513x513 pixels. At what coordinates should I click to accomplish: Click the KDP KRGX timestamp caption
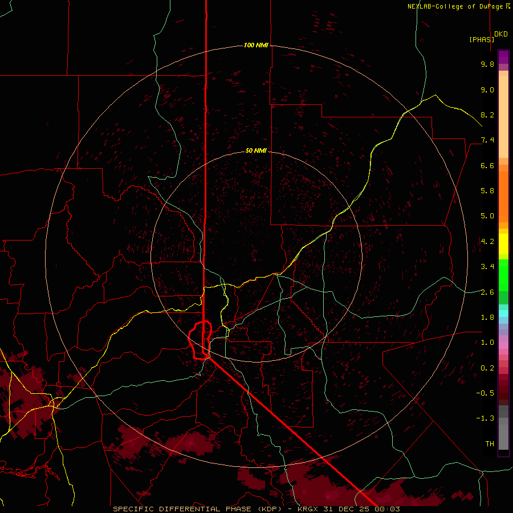click(x=256, y=509)
